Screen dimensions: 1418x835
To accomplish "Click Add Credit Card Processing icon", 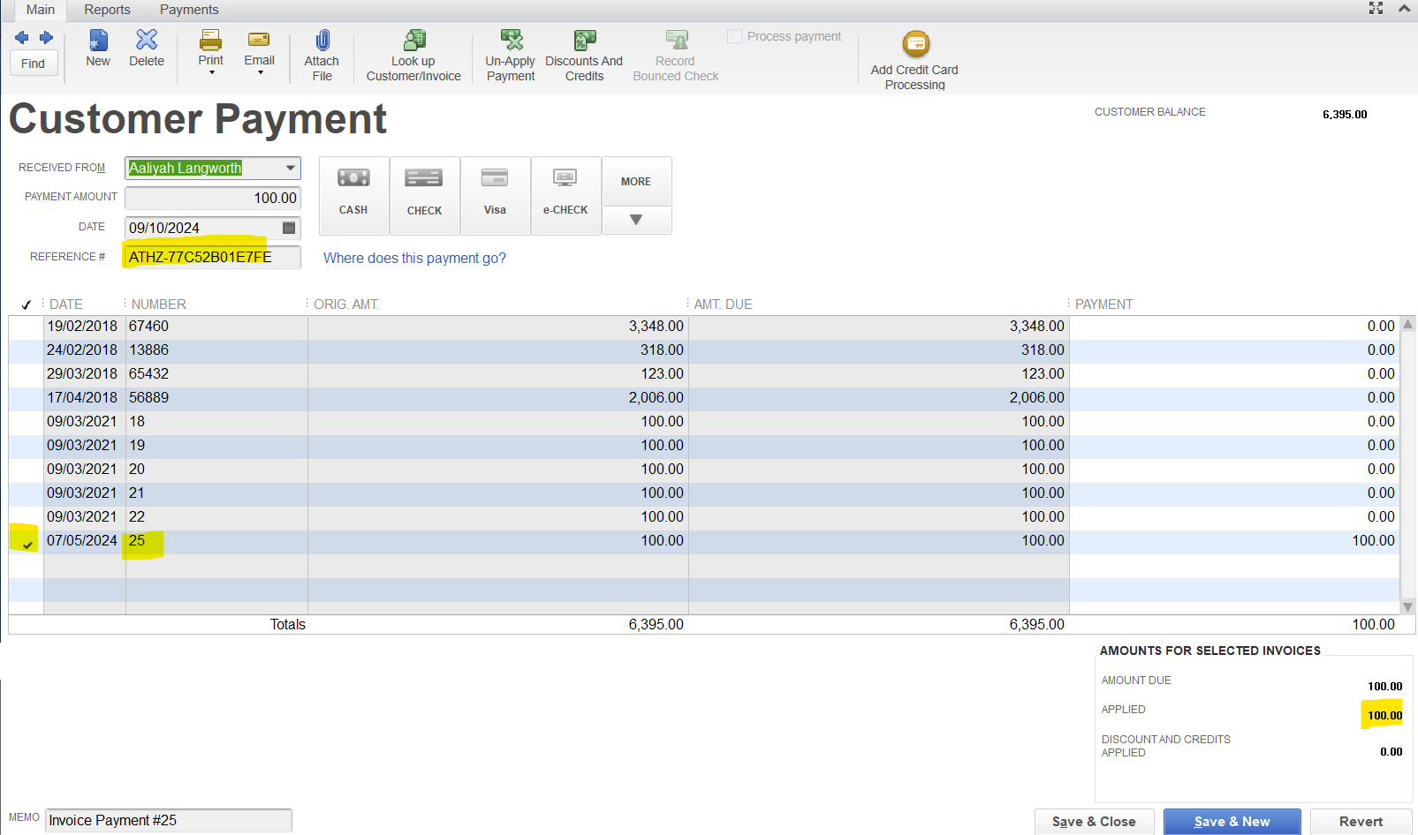I will [915, 44].
